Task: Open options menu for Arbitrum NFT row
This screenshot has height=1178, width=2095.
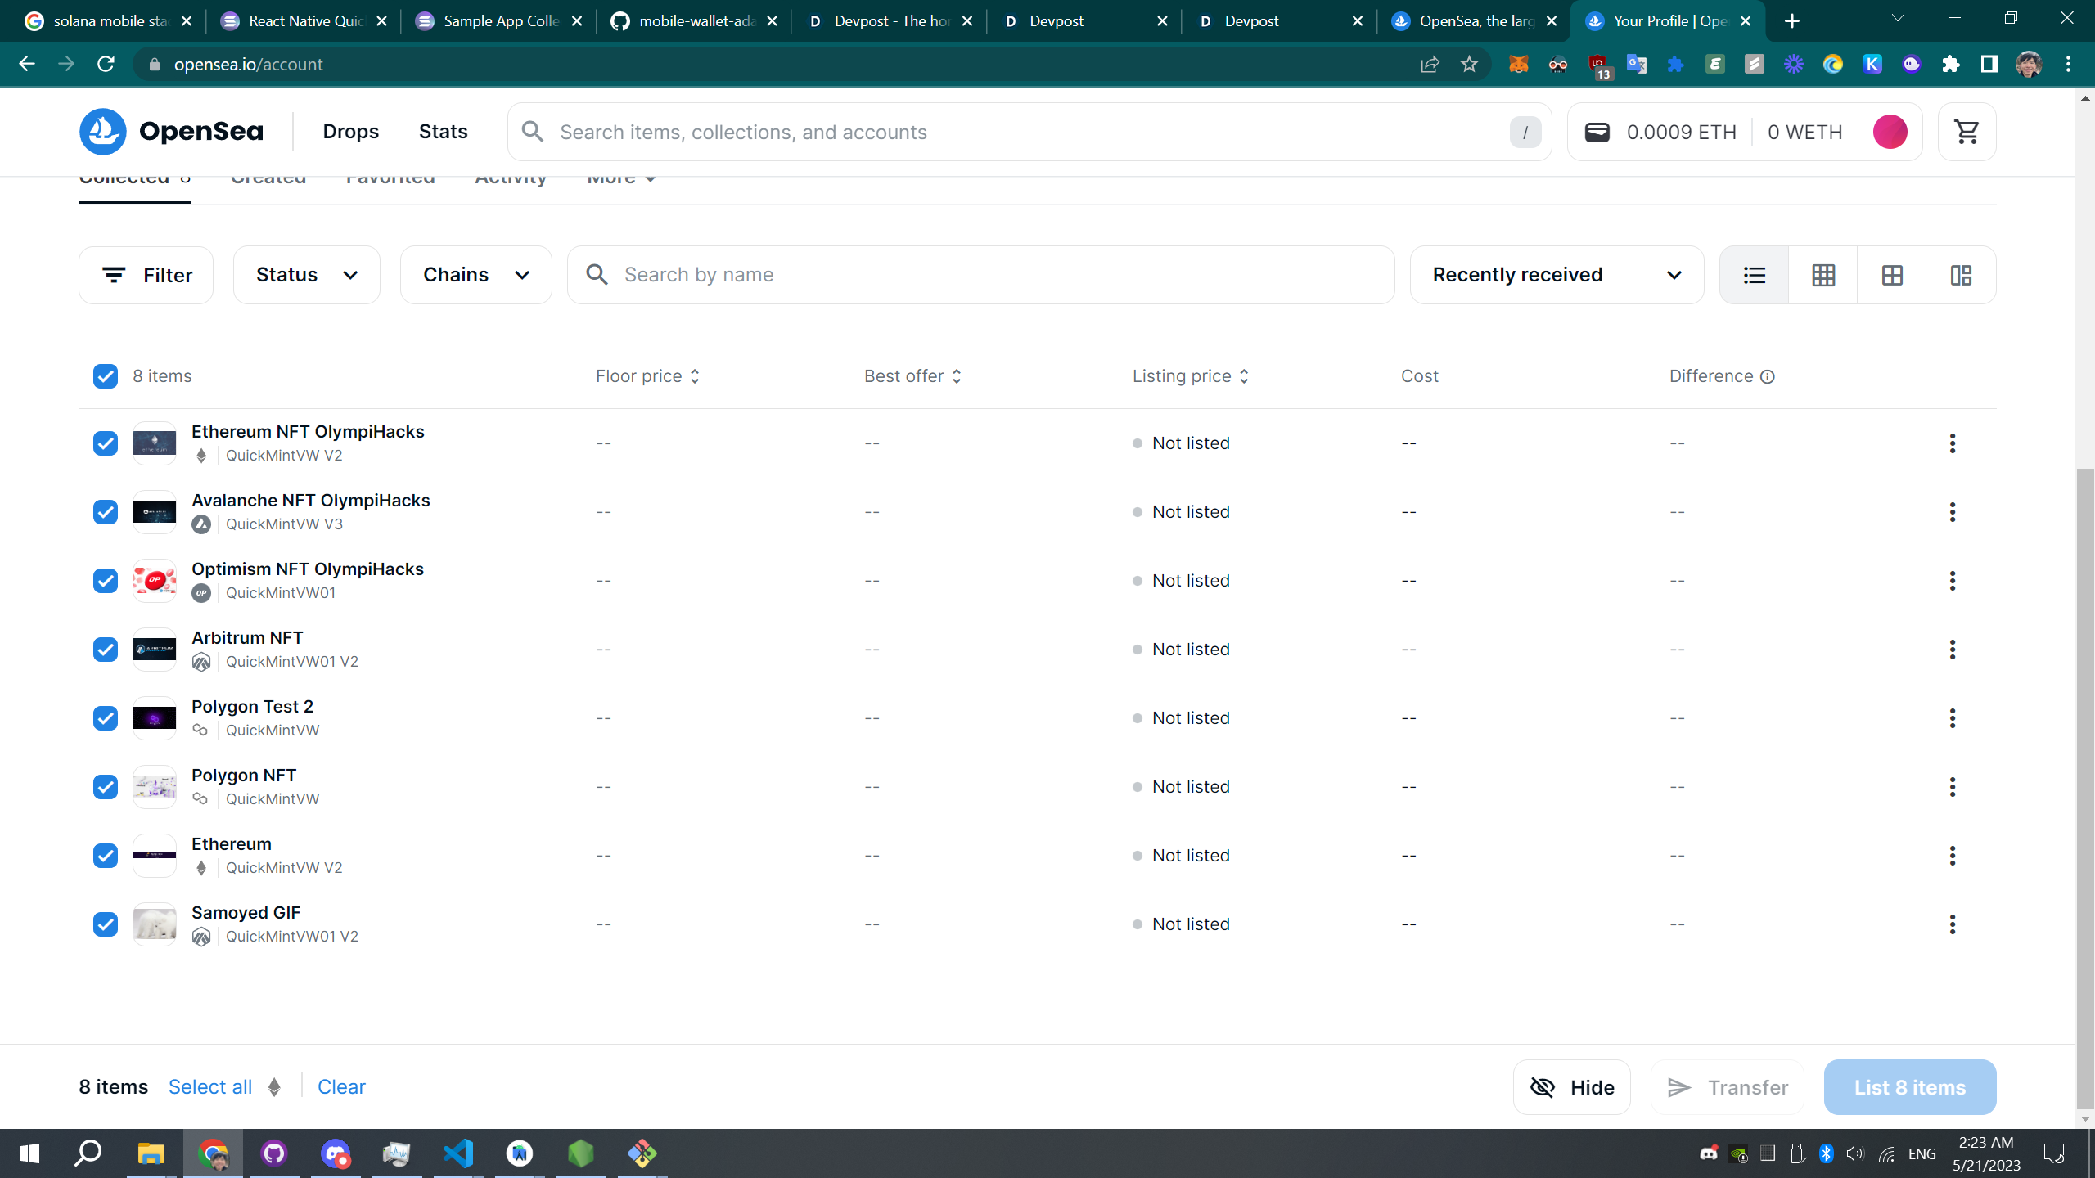Action: [1952, 650]
